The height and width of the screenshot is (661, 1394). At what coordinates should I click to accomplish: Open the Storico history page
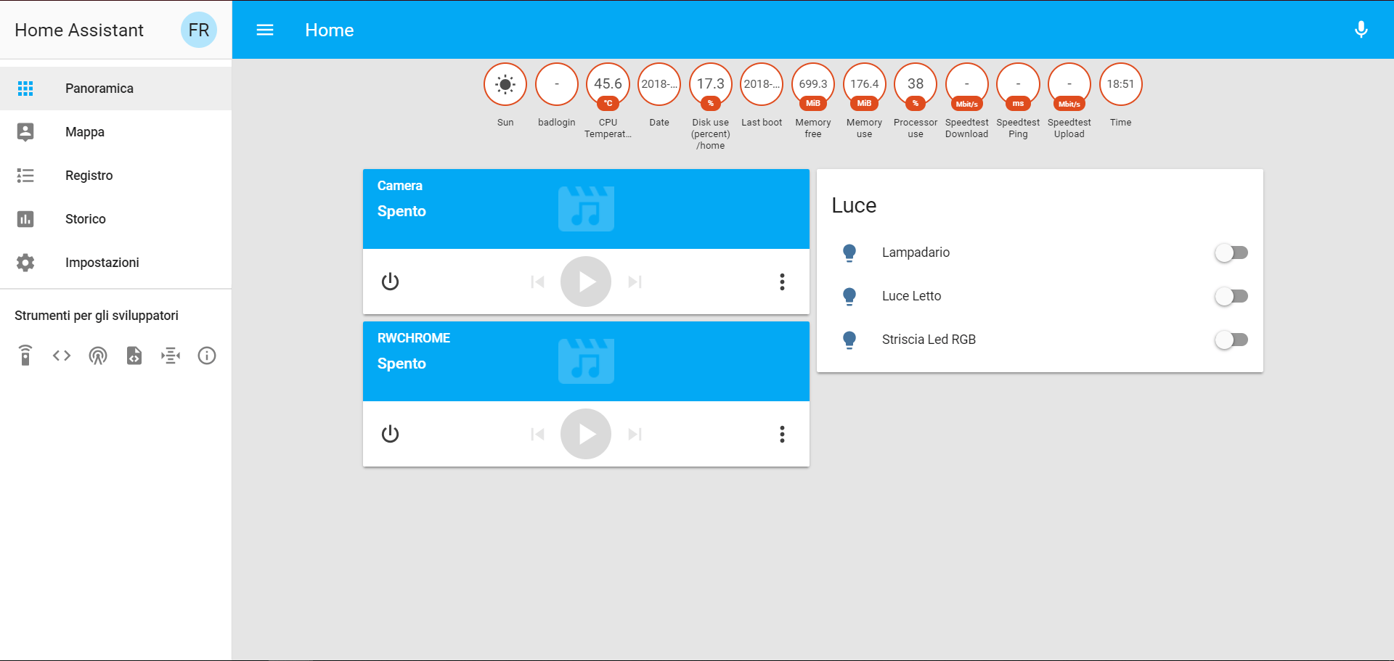(x=85, y=219)
